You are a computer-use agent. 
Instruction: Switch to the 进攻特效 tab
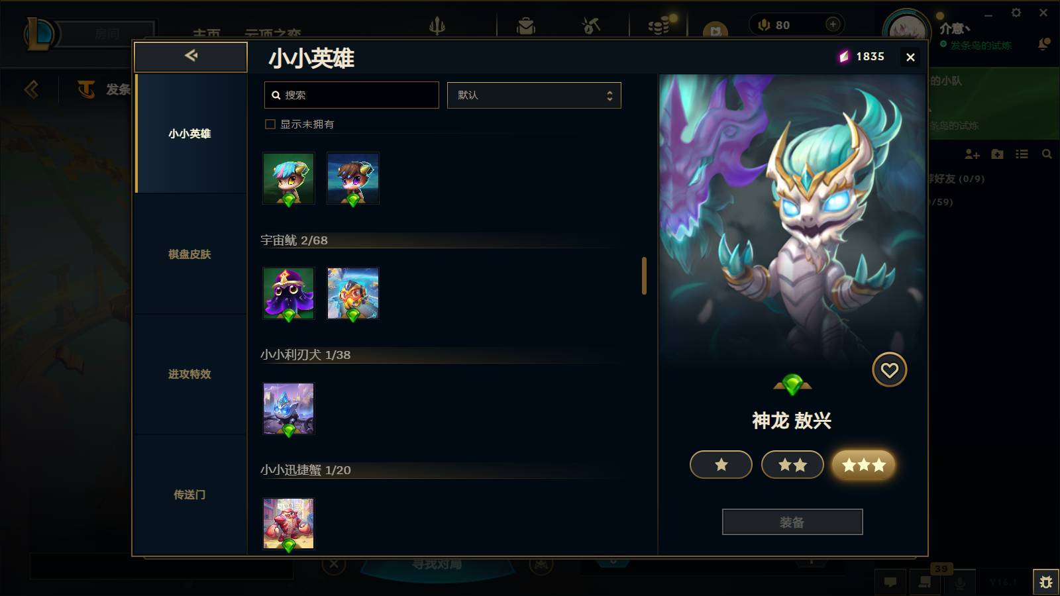tap(190, 374)
